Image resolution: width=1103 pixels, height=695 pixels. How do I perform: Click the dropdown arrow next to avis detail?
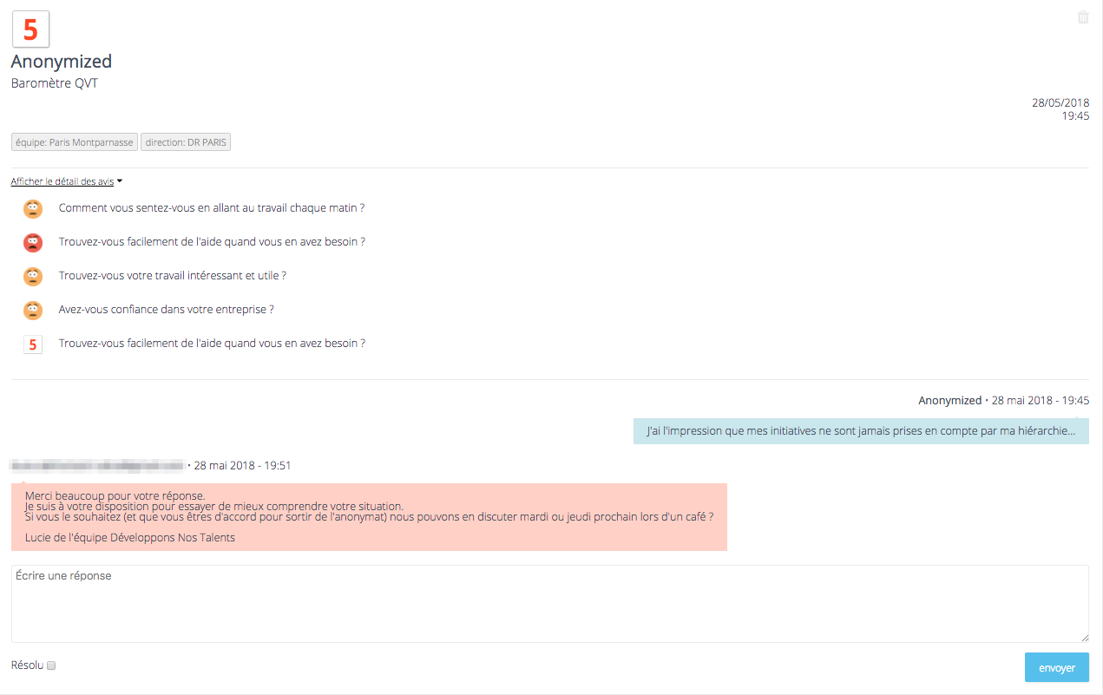click(x=120, y=181)
